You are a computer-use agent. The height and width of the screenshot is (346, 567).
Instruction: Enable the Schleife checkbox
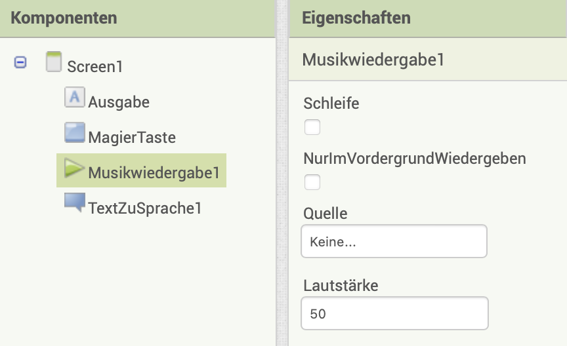coord(312,127)
